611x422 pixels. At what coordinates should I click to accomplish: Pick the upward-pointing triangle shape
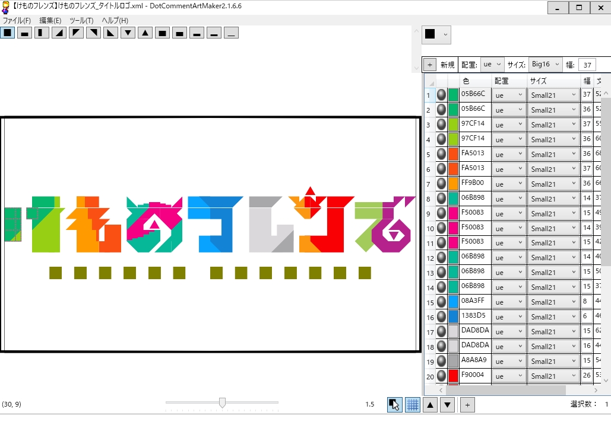[145, 33]
